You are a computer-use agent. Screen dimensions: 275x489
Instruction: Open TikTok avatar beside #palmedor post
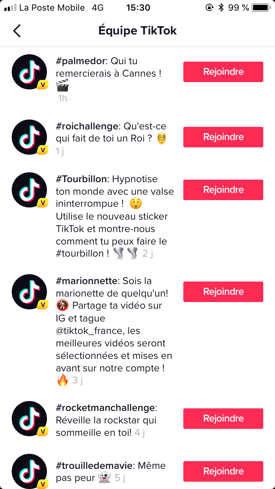coord(29,72)
